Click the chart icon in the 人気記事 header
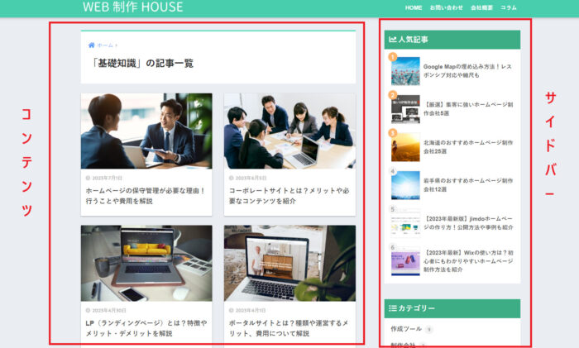The height and width of the screenshot is (348, 579). point(393,39)
